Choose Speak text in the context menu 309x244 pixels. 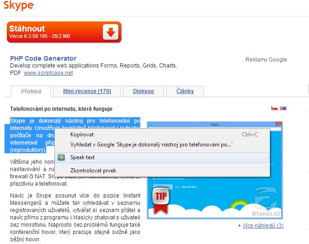(162, 157)
